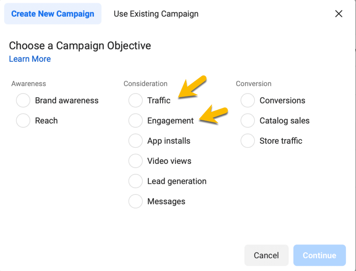356x271 pixels.
Task: Select the Conversions objective
Action: 247,100
